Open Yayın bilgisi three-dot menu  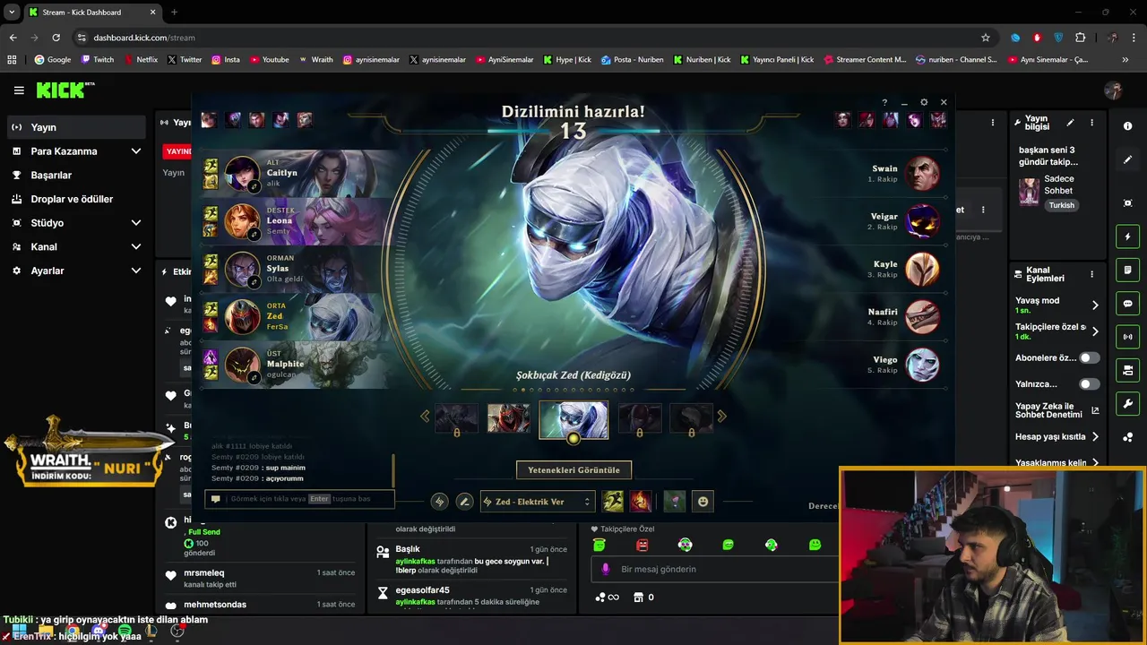point(1091,123)
